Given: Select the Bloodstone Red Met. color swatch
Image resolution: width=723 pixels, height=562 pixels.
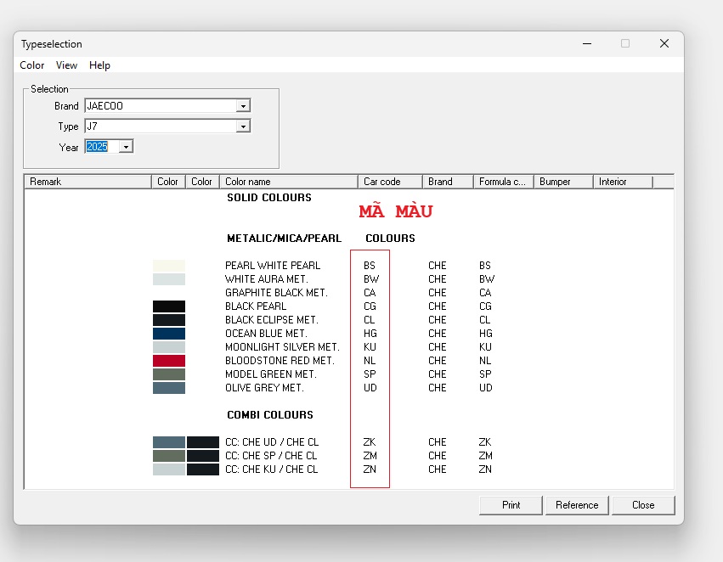Looking at the screenshot, I should (x=169, y=361).
